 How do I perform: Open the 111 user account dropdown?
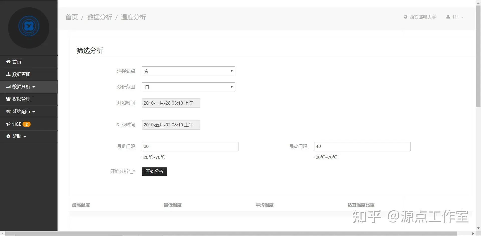point(455,17)
